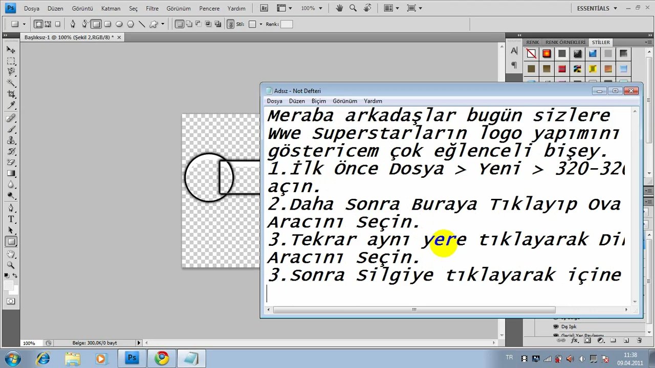
Task: Select the Clone Stamp tool
Action: point(11,140)
